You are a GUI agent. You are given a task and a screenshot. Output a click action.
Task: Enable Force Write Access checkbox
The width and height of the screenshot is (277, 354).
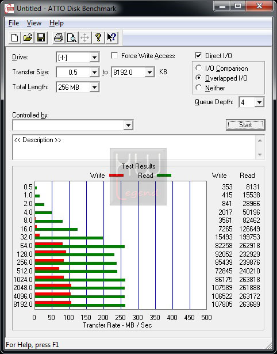(114, 56)
